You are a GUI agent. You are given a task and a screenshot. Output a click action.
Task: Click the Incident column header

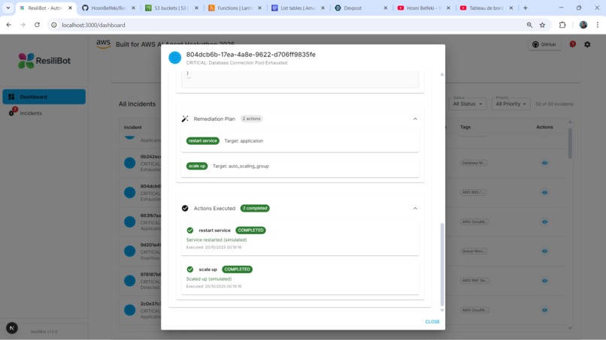point(132,128)
